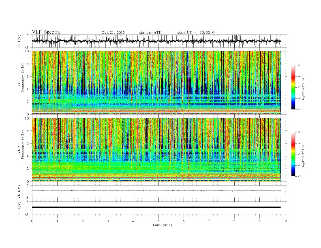The width and height of the screenshot is (321, 248).
Task: Click the ch.2 spectrogram panel
Action: point(156,150)
